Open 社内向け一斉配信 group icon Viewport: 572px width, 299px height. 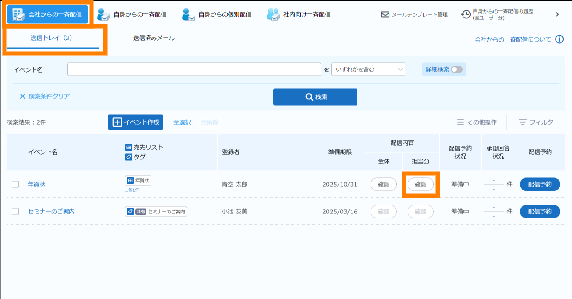pos(273,14)
